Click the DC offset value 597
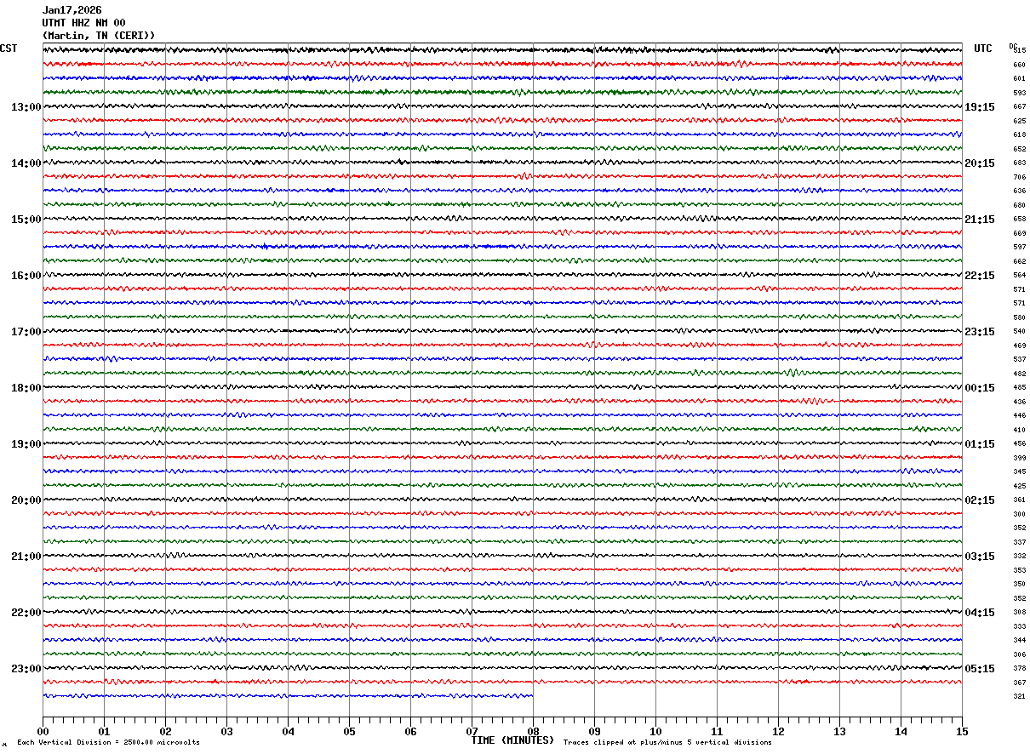 1019,248
